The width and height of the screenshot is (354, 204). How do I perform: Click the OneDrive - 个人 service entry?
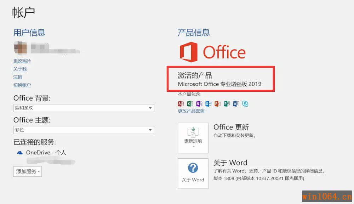(46, 153)
